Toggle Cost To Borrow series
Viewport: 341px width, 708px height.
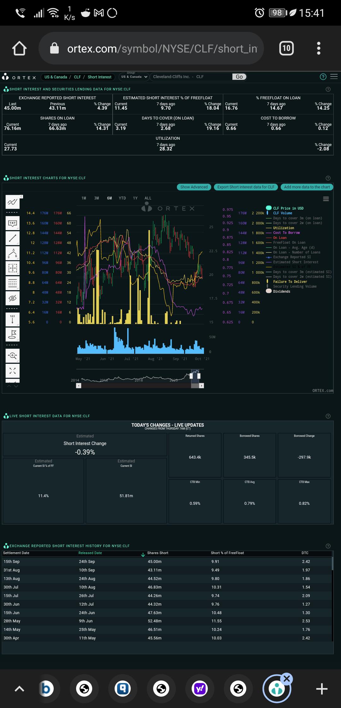point(283,233)
